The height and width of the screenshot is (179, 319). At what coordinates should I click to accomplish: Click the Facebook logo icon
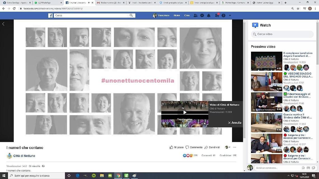click(x=50, y=16)
